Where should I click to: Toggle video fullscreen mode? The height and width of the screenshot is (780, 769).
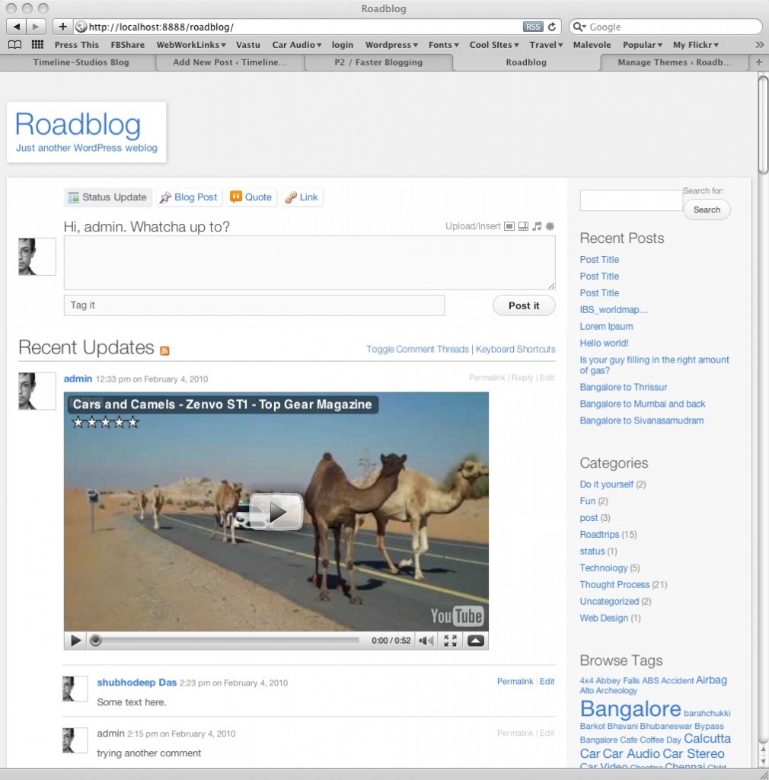pyautogui.click(x=450, y=641)
